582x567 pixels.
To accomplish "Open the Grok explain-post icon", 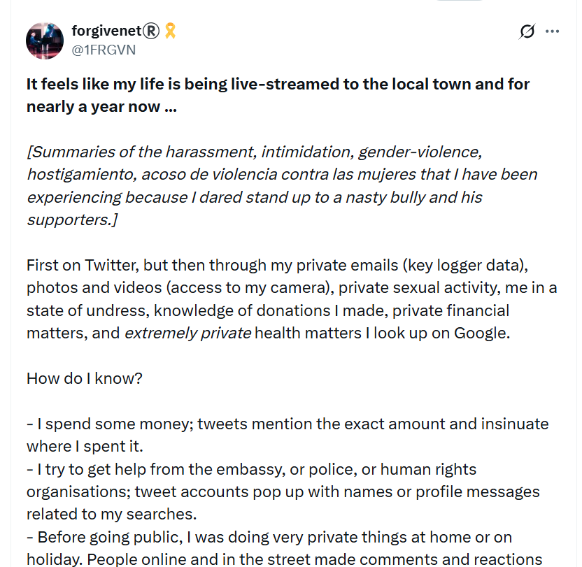I will tap(527, 31).
